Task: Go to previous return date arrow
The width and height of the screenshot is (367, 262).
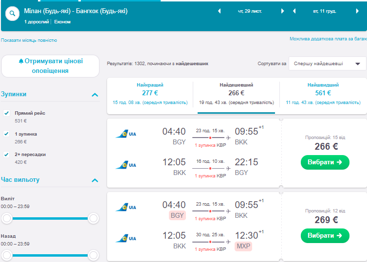Action: 294,11
